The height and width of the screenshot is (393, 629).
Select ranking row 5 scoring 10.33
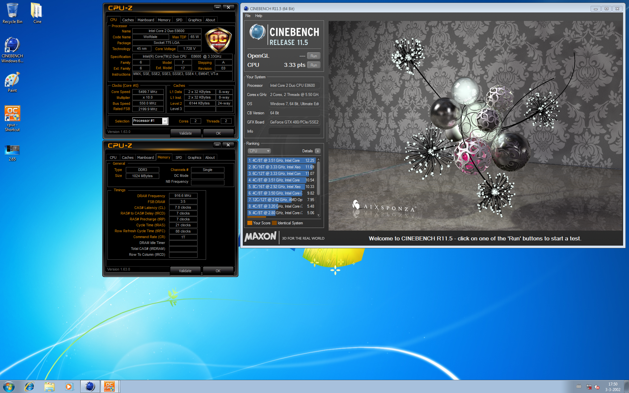[x=281, y=187]
